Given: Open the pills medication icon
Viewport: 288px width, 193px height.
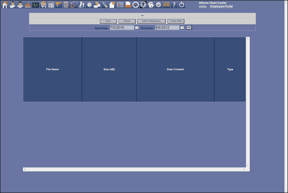Looking at the screenshot, I should (x=97, y=5).
